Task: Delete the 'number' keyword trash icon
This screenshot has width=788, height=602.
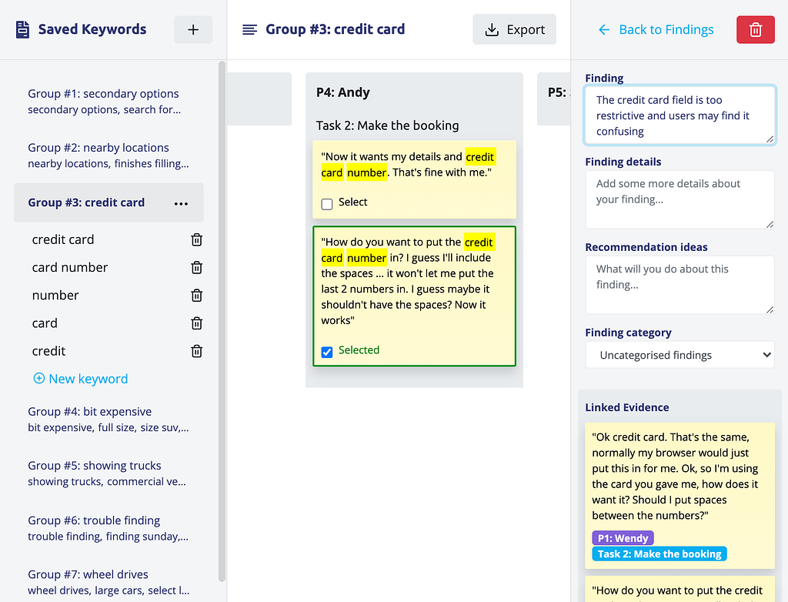Action: pos(196,295)
